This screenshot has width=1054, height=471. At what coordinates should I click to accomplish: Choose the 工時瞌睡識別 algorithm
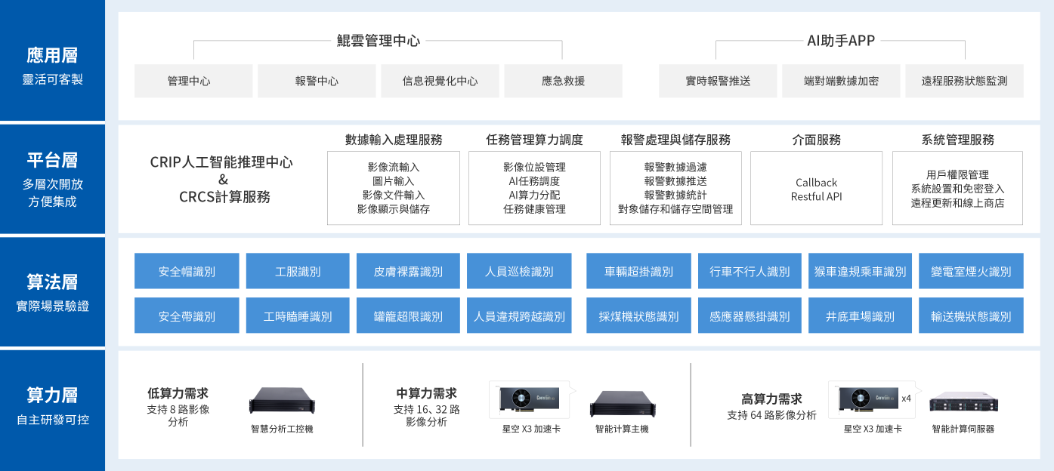point(298,316)
